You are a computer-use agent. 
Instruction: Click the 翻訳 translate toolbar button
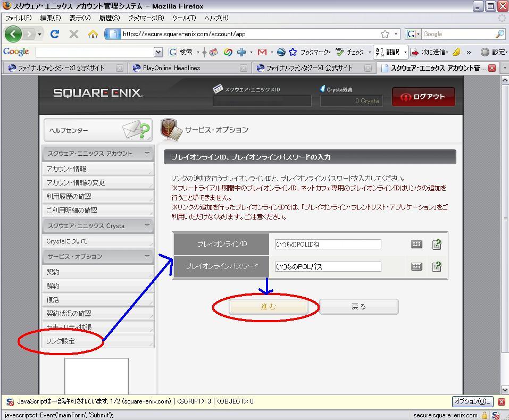point(388,52)
